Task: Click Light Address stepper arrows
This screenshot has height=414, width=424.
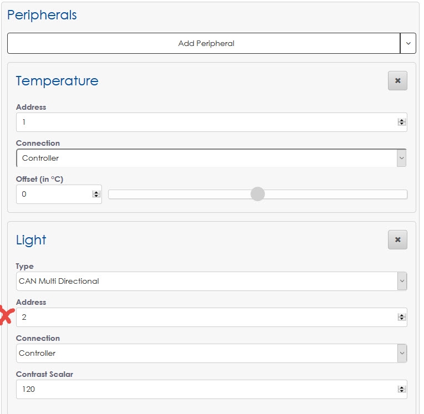Action: 401,317
